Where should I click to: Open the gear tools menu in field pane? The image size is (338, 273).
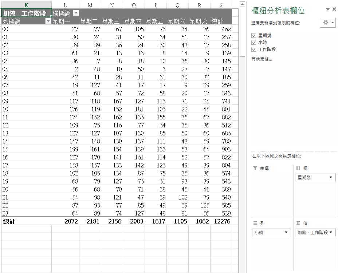click(x=328, y=23)
